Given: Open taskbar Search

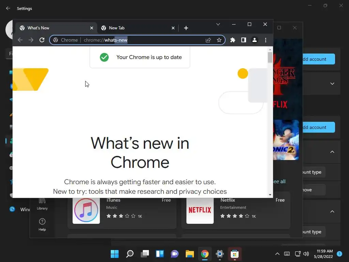Looking at the screenshot, I should [x=130, y=254].
